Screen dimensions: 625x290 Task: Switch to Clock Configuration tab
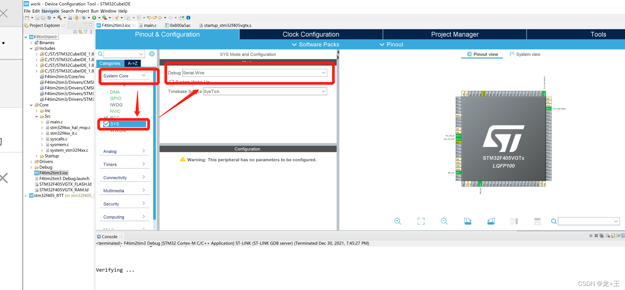point(311,34)
